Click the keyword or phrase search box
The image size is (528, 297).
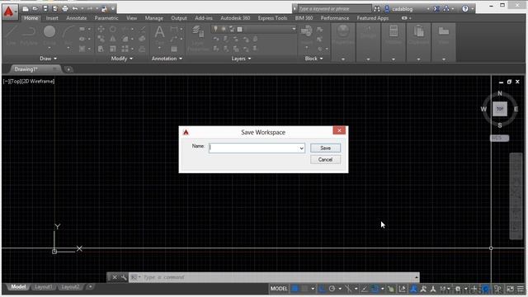334,9
